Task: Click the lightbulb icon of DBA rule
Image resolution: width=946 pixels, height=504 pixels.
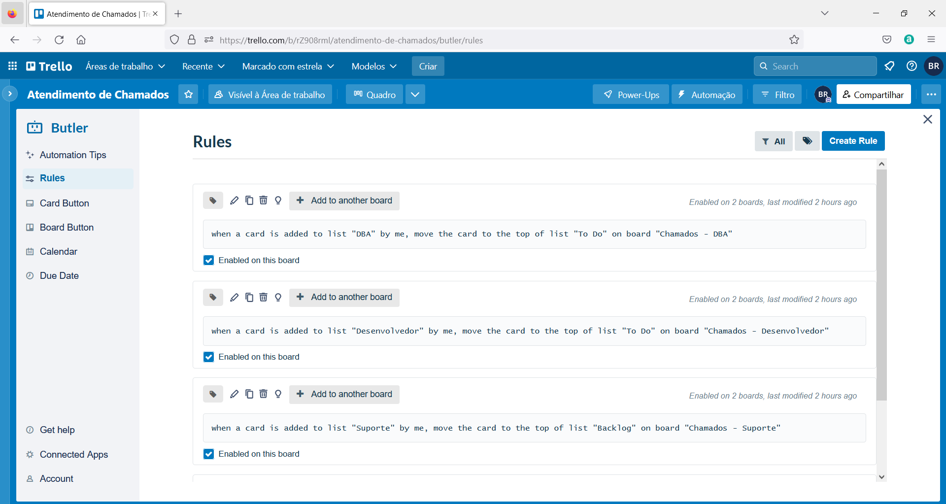Action: pos(278,201)
